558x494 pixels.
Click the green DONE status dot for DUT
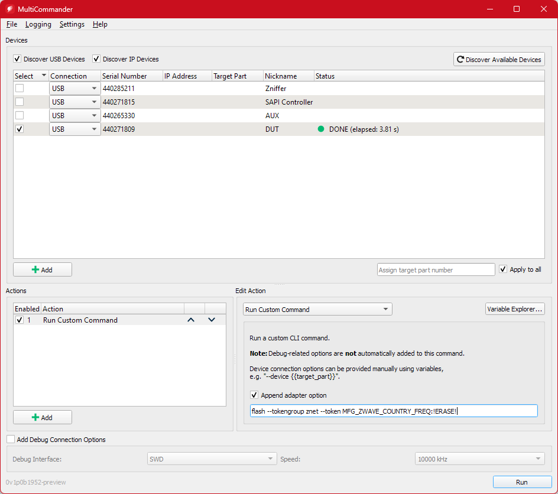tap(320, 129)
